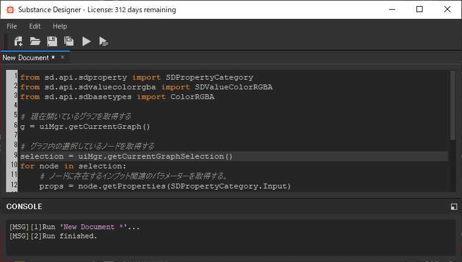The width and height of the screenshot is (462, 262).
Task: Click the Save All toolbar icon
Action: (x=69, y=41)
